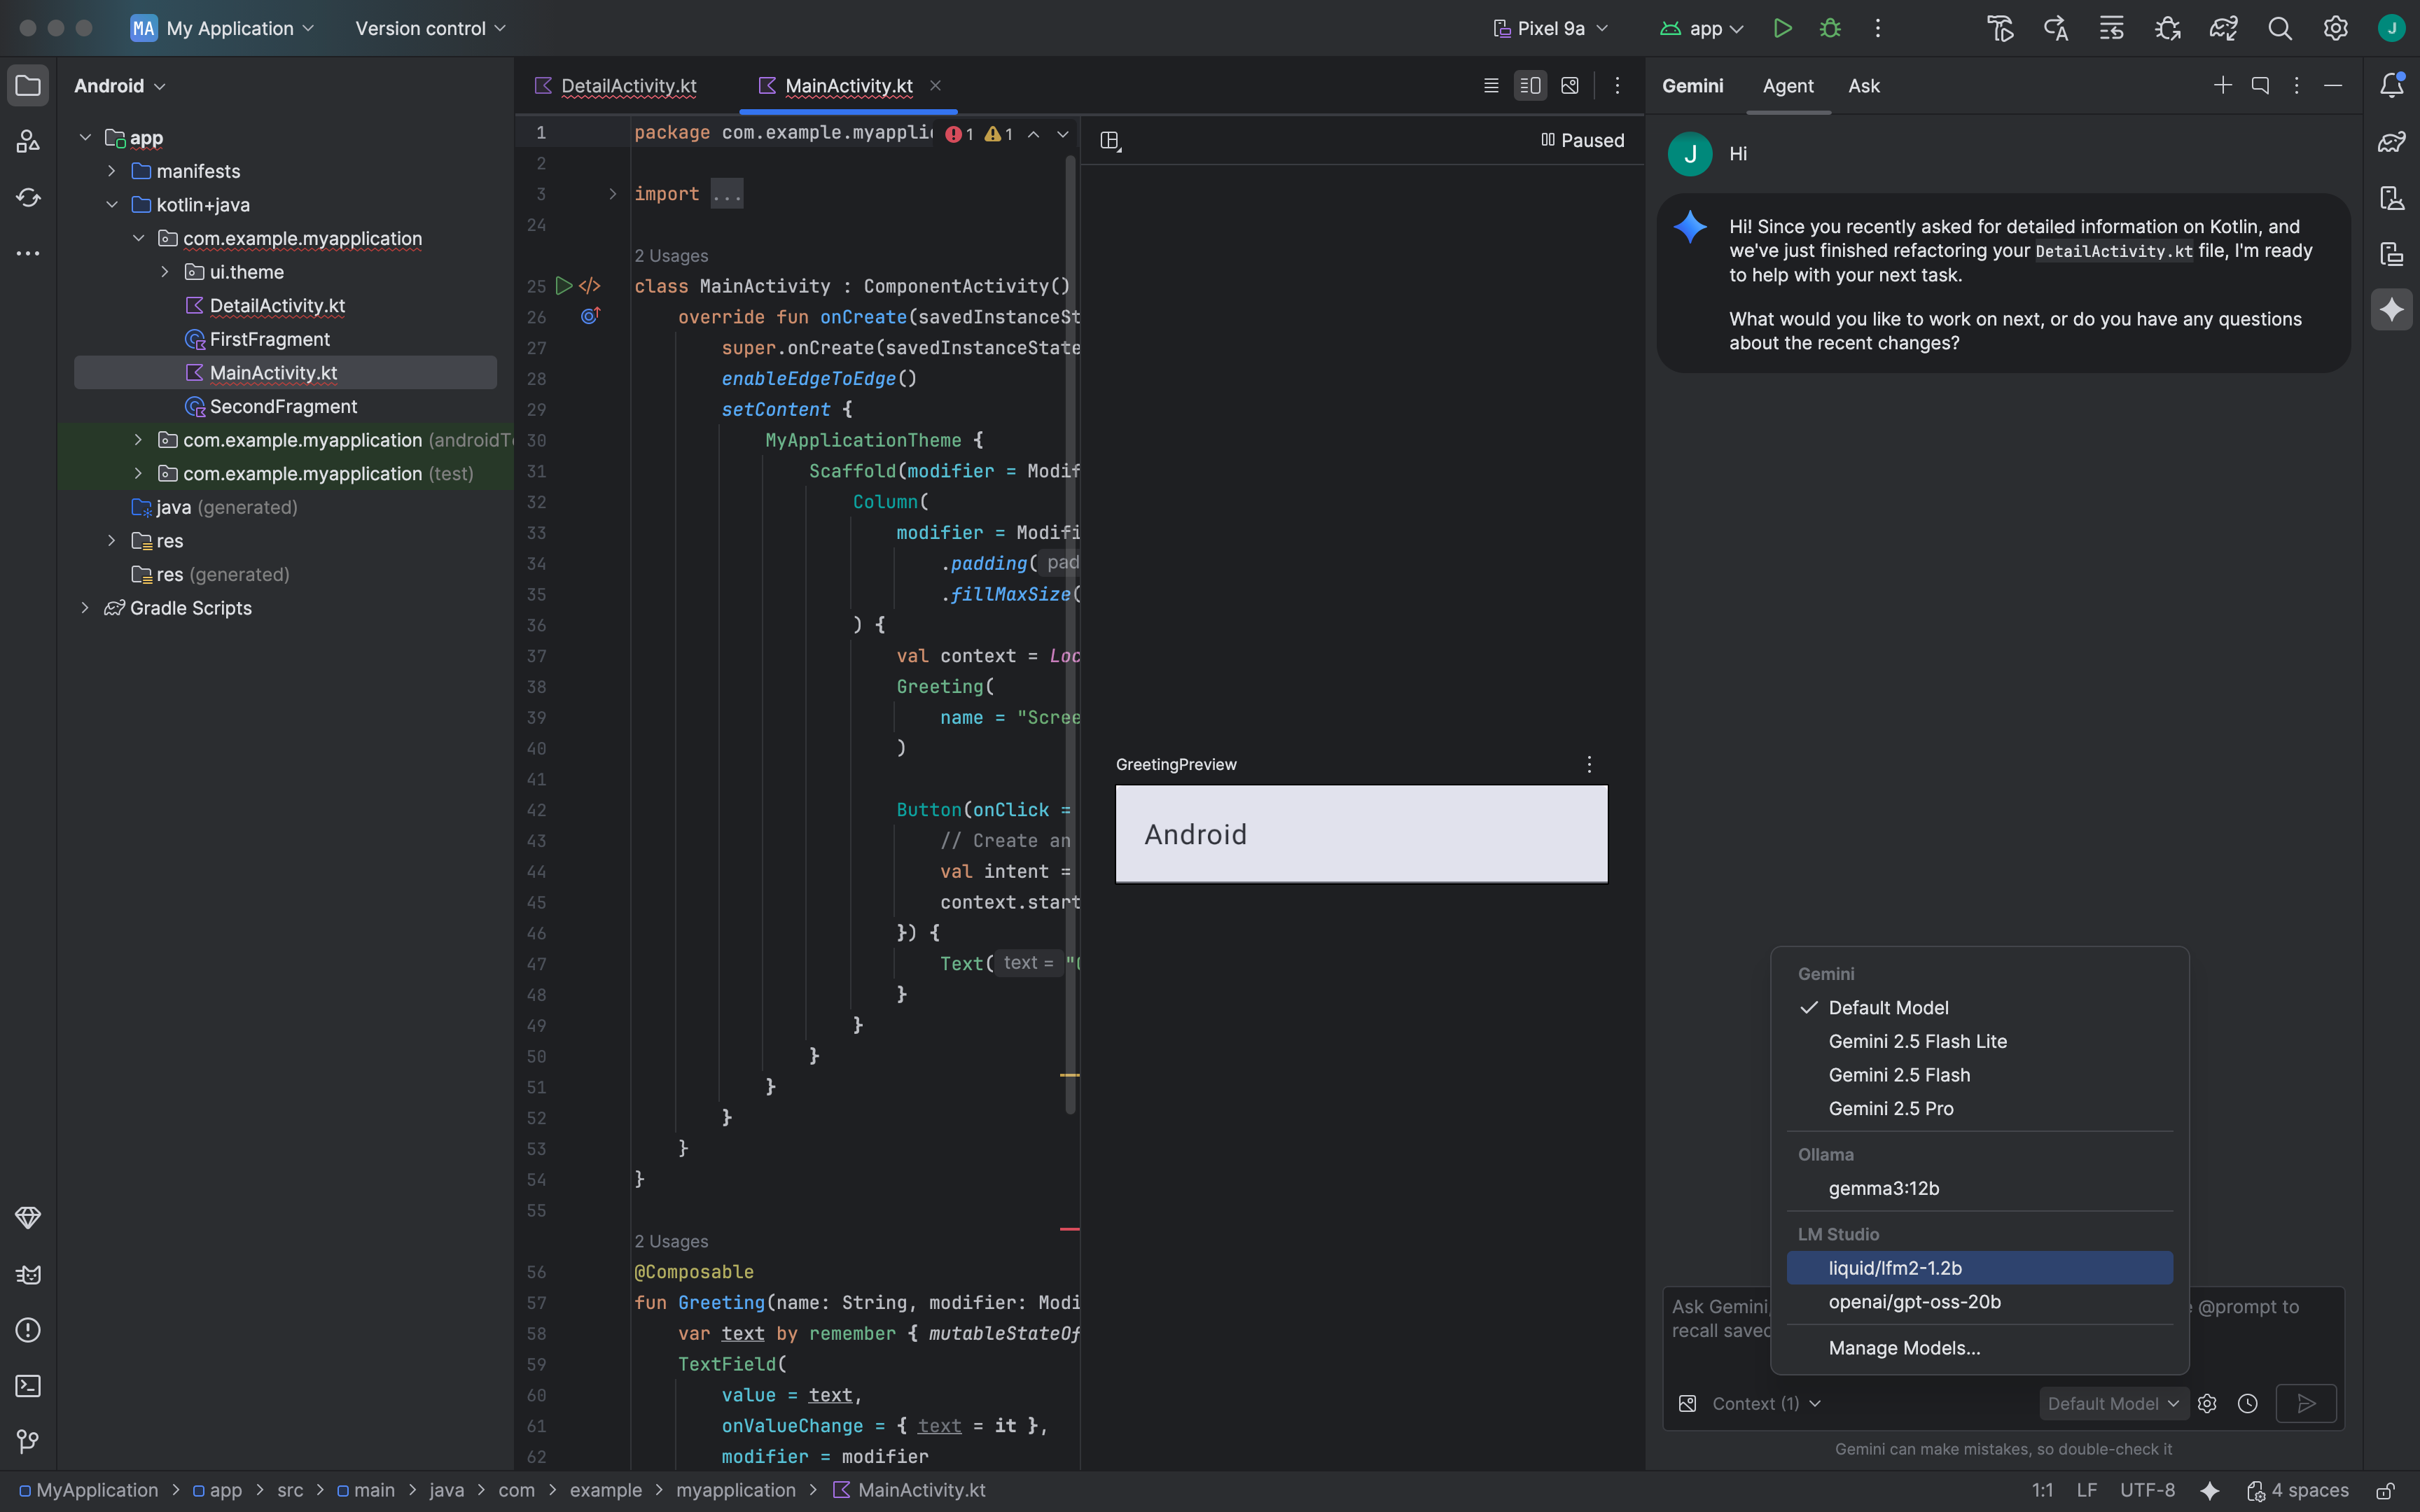Open MainActivity.kt from the project tree
The image size is (2420, 1512).
pyautogui.click(x=272, y=372)
